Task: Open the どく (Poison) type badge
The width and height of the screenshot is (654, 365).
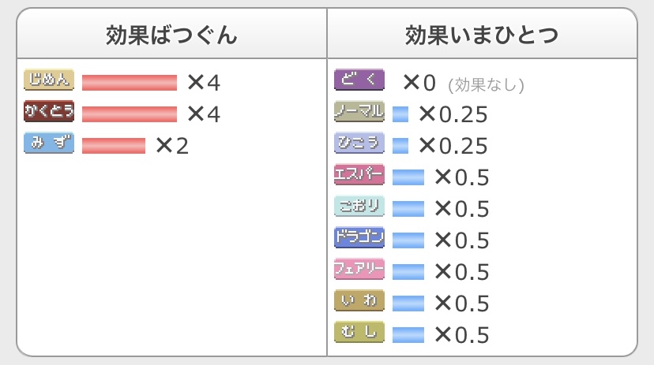Action: pos(359,80)
